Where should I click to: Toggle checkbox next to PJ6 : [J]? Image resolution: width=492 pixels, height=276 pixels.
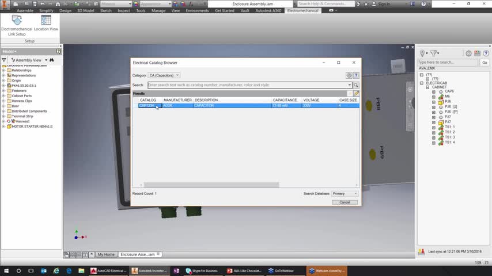pyautogui.click(x=434, y=107)
